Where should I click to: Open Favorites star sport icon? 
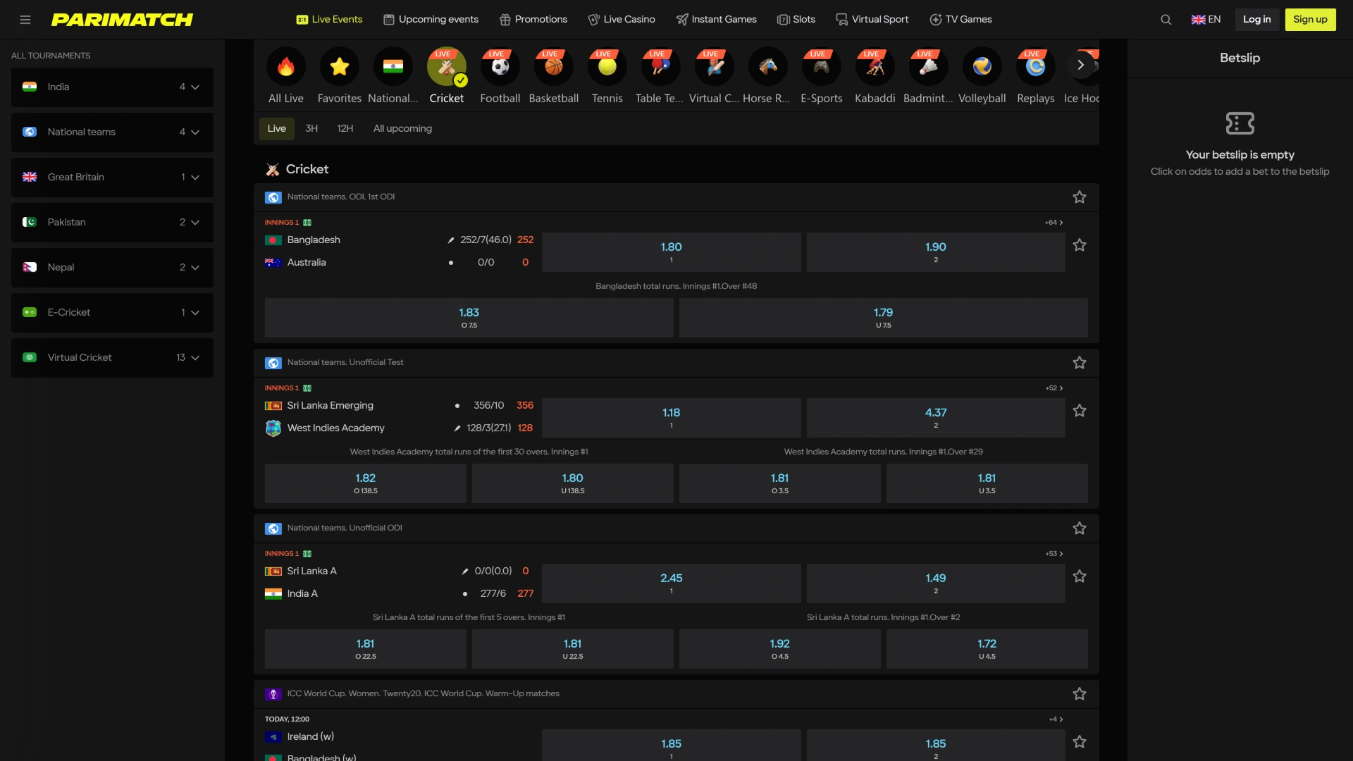pyautogui.click(x=340, y=66)
